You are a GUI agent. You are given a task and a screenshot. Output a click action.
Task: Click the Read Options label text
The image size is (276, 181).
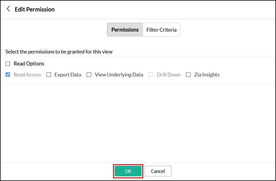(29, 64)
